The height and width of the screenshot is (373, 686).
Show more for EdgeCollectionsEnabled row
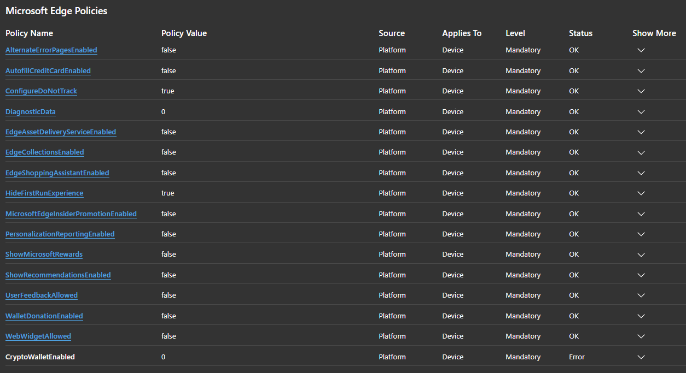pos(641,152)
